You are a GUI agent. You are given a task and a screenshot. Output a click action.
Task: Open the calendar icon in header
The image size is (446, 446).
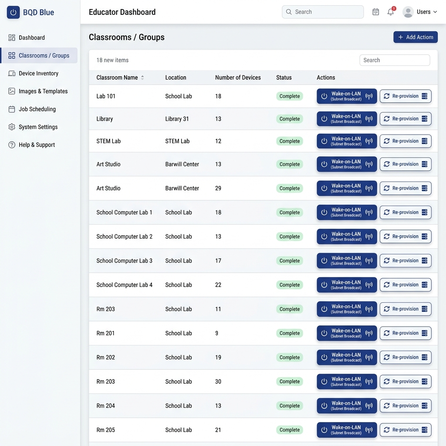[375, 12]
